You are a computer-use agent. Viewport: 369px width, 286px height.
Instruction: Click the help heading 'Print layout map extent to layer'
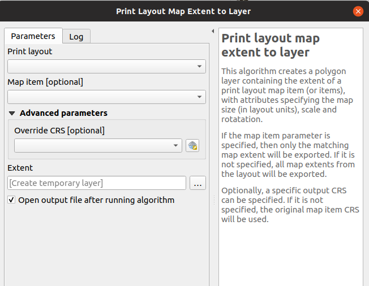(x=271, y=45)
